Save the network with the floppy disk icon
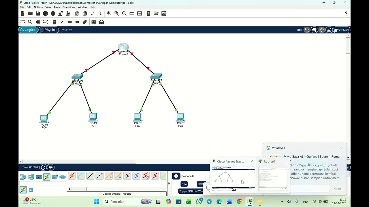 38,14
